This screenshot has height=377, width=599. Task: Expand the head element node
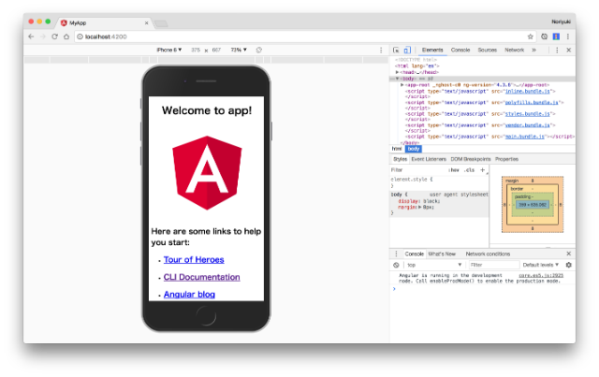397,72
